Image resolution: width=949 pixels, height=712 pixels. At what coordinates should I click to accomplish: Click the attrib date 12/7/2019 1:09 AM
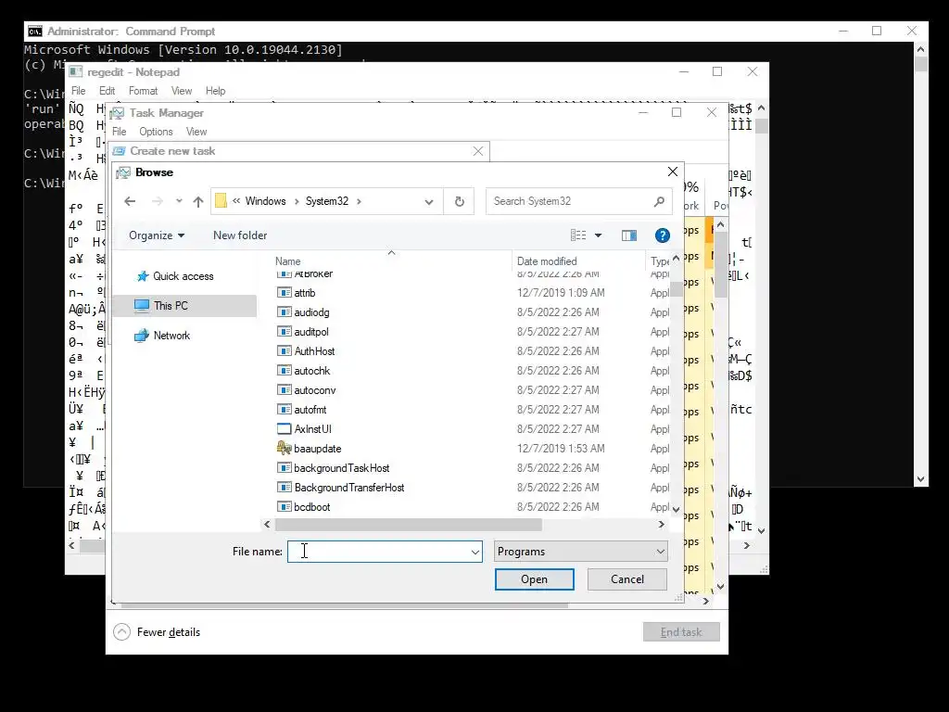click(561, 293)
